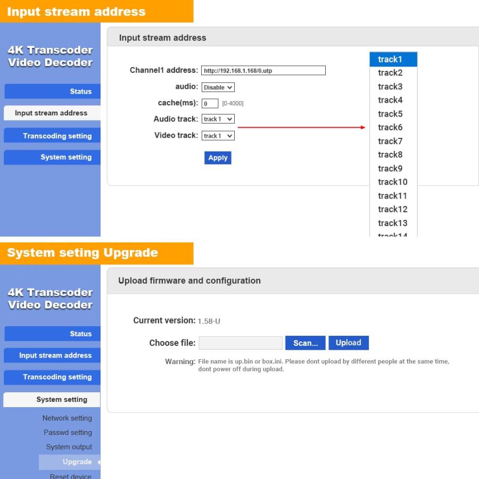Screen dimensions: 479x479
Task: Click the Channel1 address input field
Action: (x=263, y=71)
